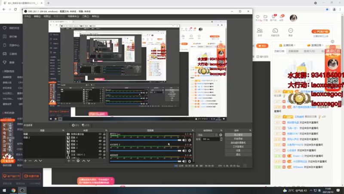Toggle visibility of 图像 4 source

(x=100, y=141)
